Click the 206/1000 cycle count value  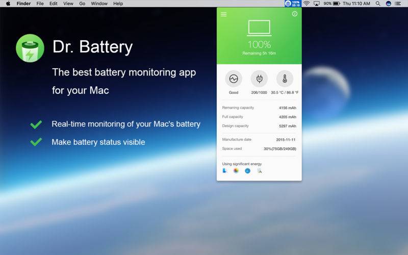coord(259,92)
